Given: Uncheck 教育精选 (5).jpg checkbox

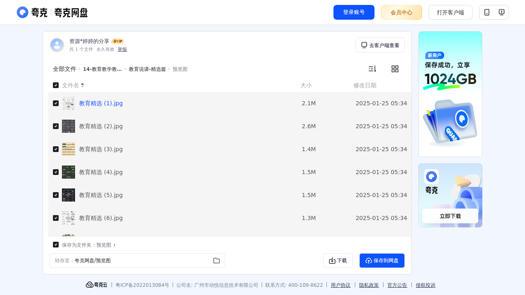Looking at the screenshot, I should point(56,195).
